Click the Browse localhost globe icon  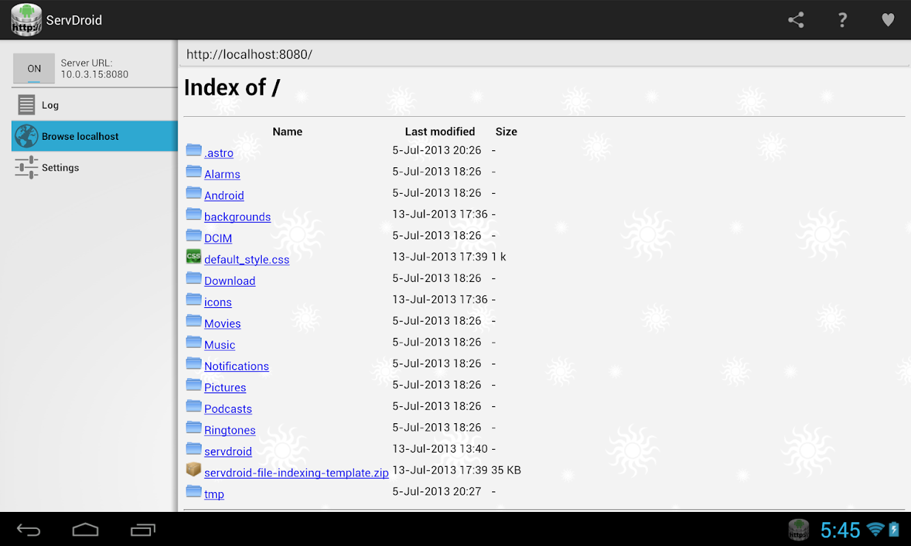tap(27, 136)
